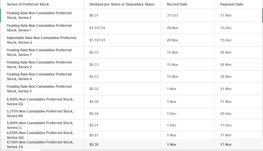Click the $1,187.91 dividend in the Series G row

point(97,40)
